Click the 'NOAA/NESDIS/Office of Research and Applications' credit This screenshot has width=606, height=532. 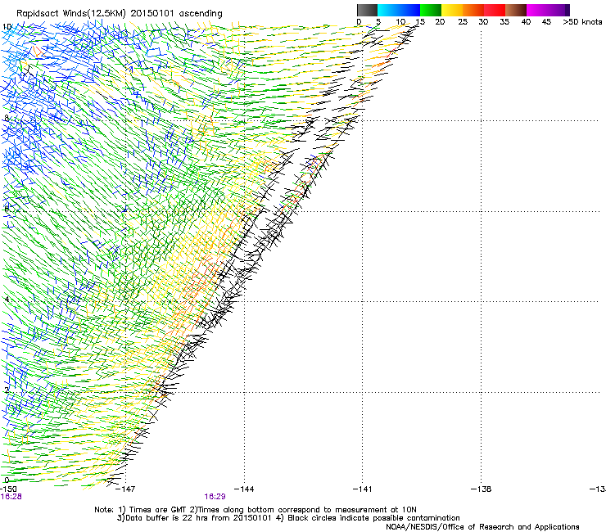click(482, 527)
